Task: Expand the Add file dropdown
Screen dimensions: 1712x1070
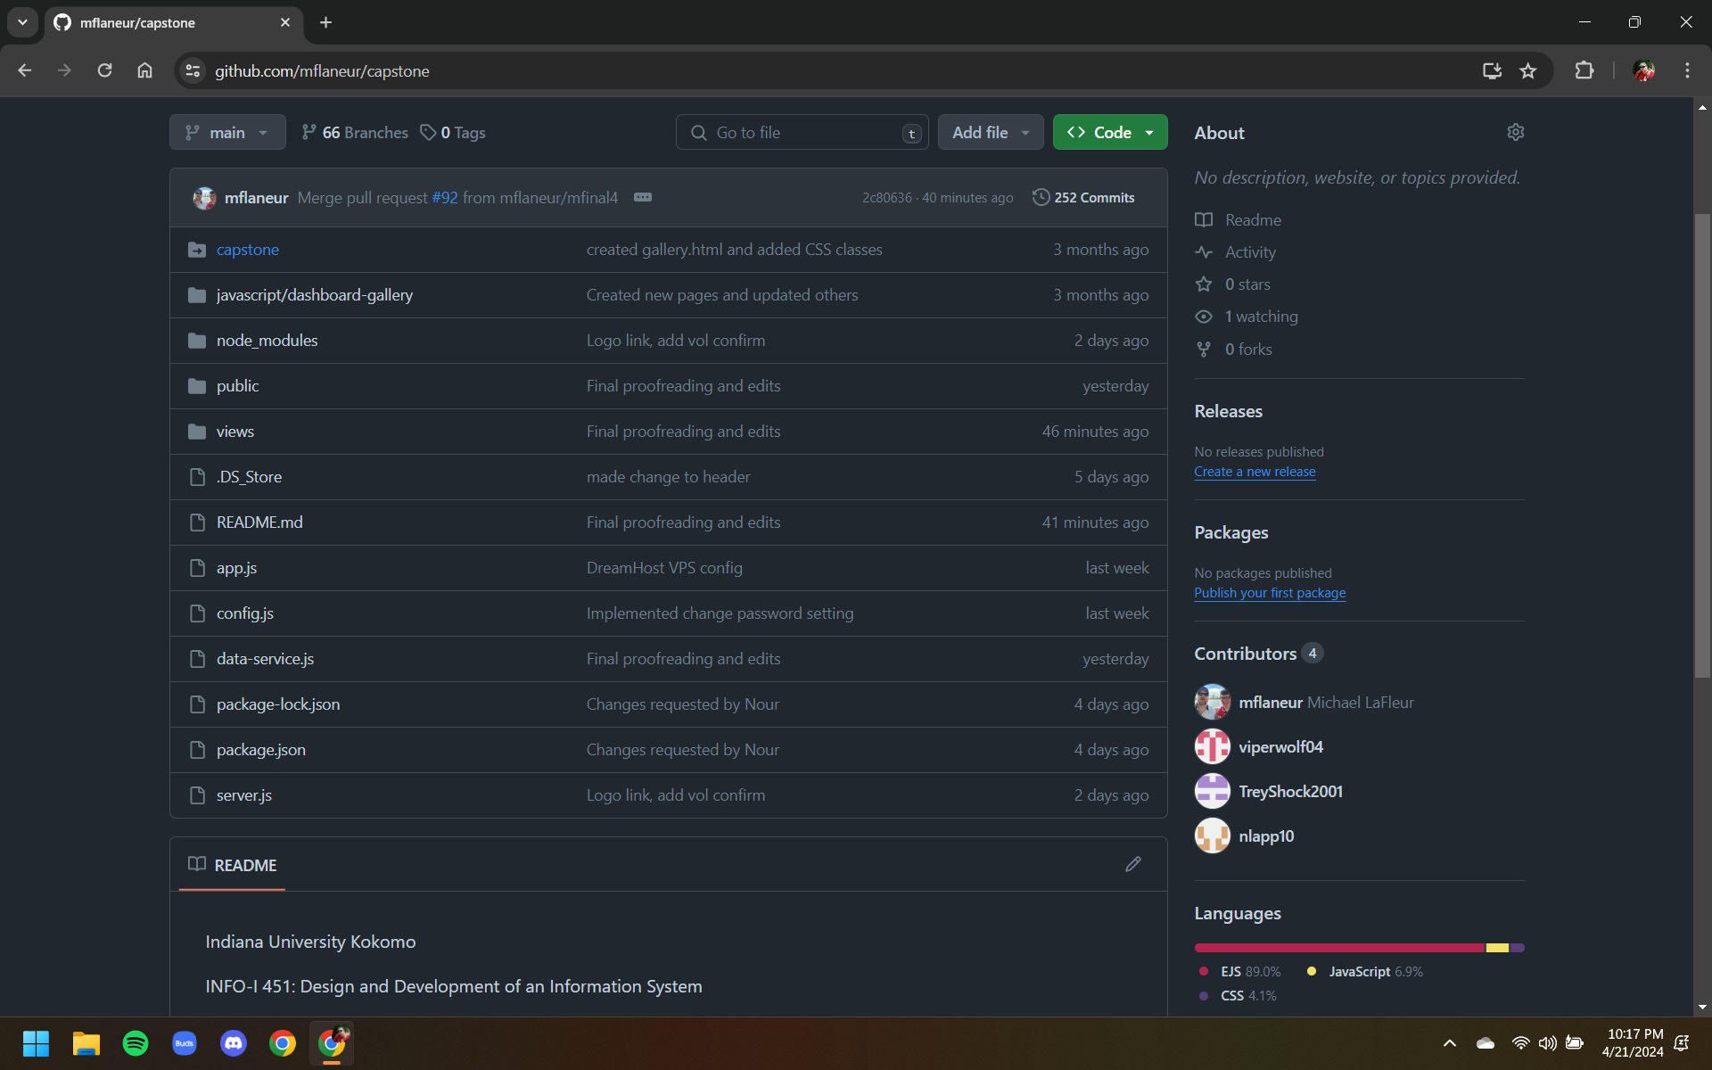Action: tap(990, 132)
